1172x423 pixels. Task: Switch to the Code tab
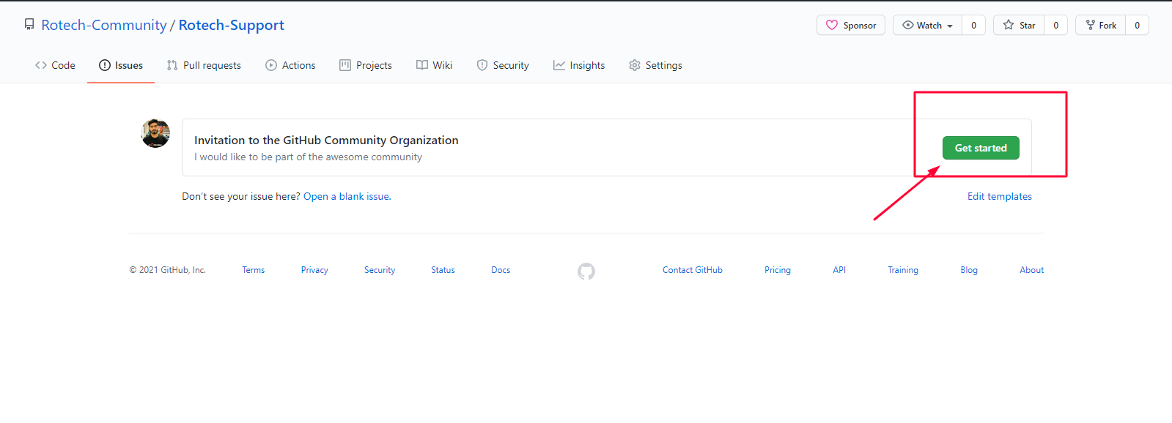click(x=55, y=65)
